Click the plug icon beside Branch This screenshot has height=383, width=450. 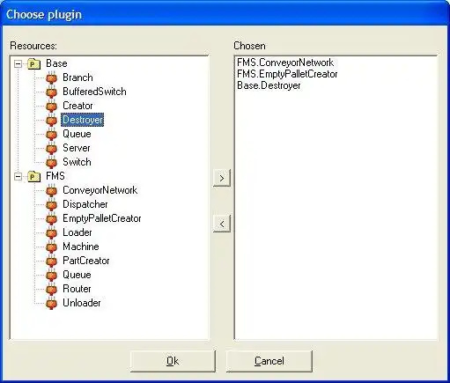coord(51,77)
